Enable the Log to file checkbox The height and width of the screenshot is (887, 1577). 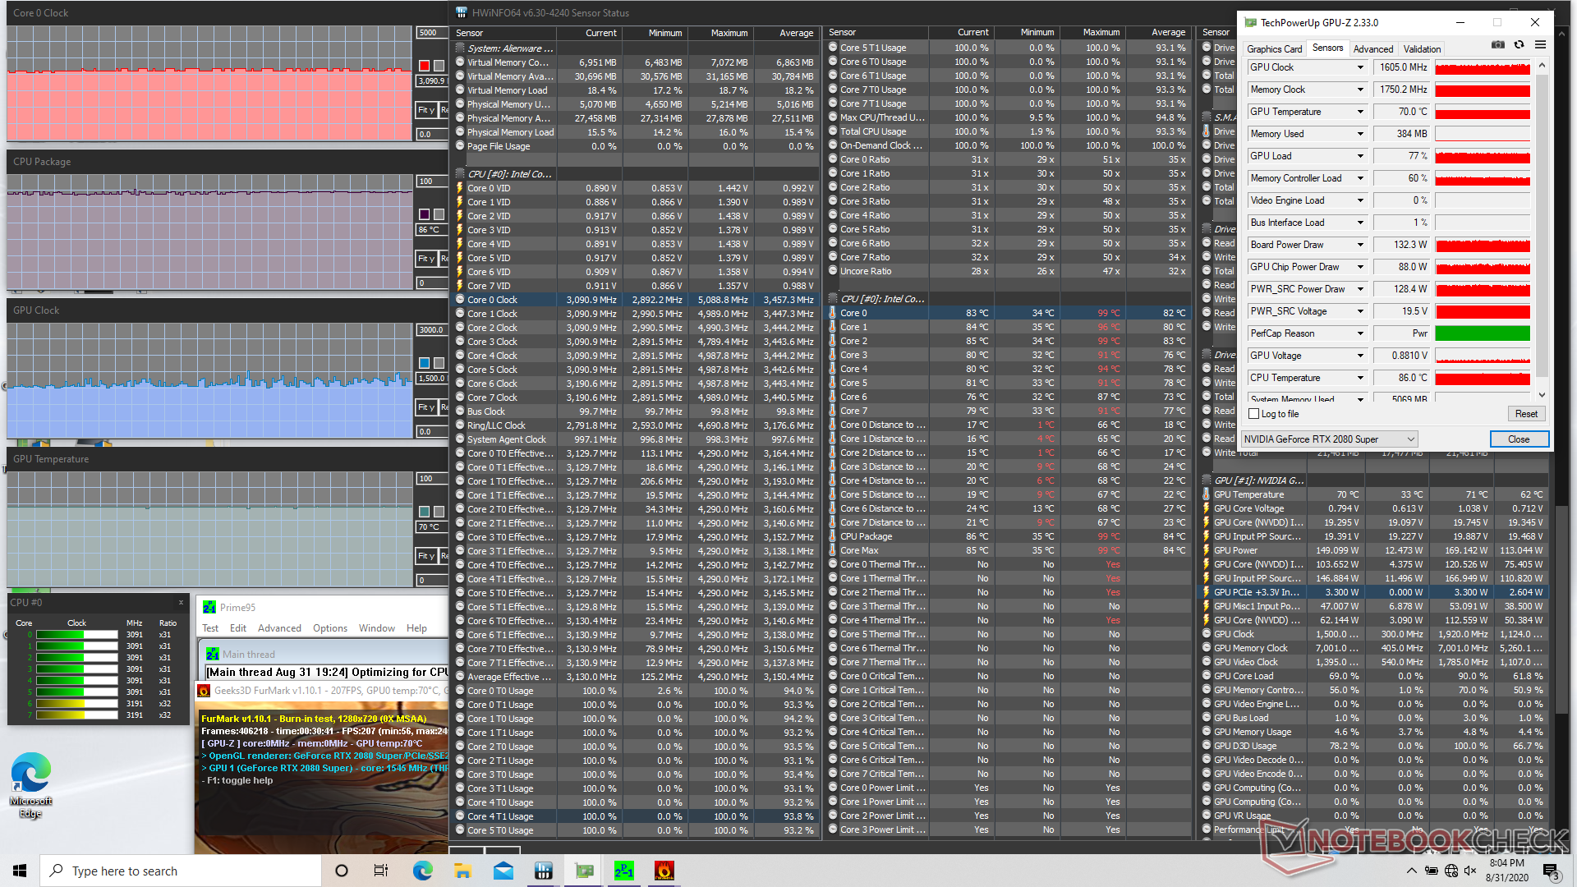pos(1254,414)
